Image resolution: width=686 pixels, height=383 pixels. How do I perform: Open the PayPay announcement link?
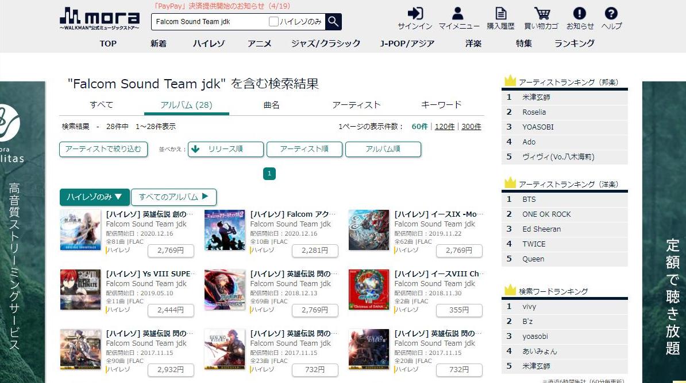[x=222, y=6]
